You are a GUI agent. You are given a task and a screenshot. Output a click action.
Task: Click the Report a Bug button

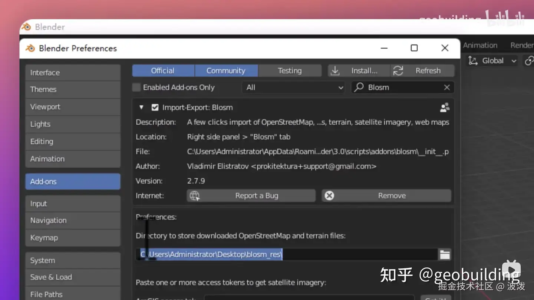[x=251, y=196]
